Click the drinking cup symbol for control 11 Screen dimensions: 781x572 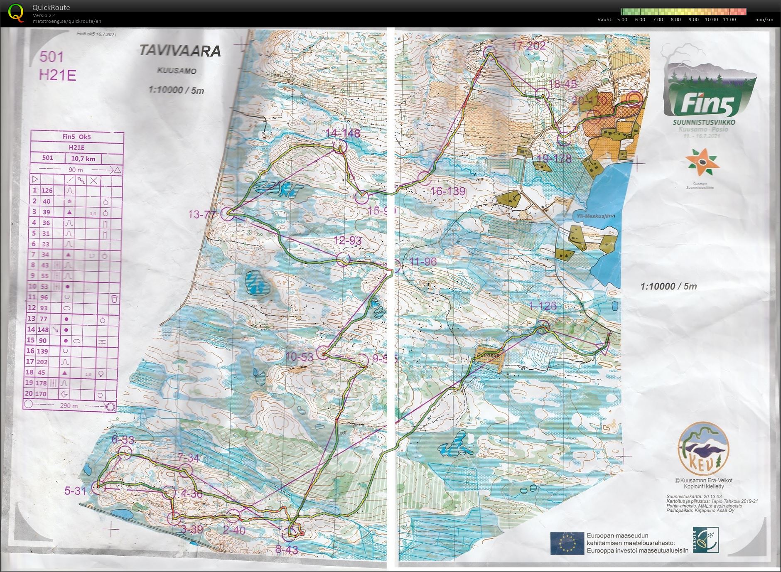point(115,298)
